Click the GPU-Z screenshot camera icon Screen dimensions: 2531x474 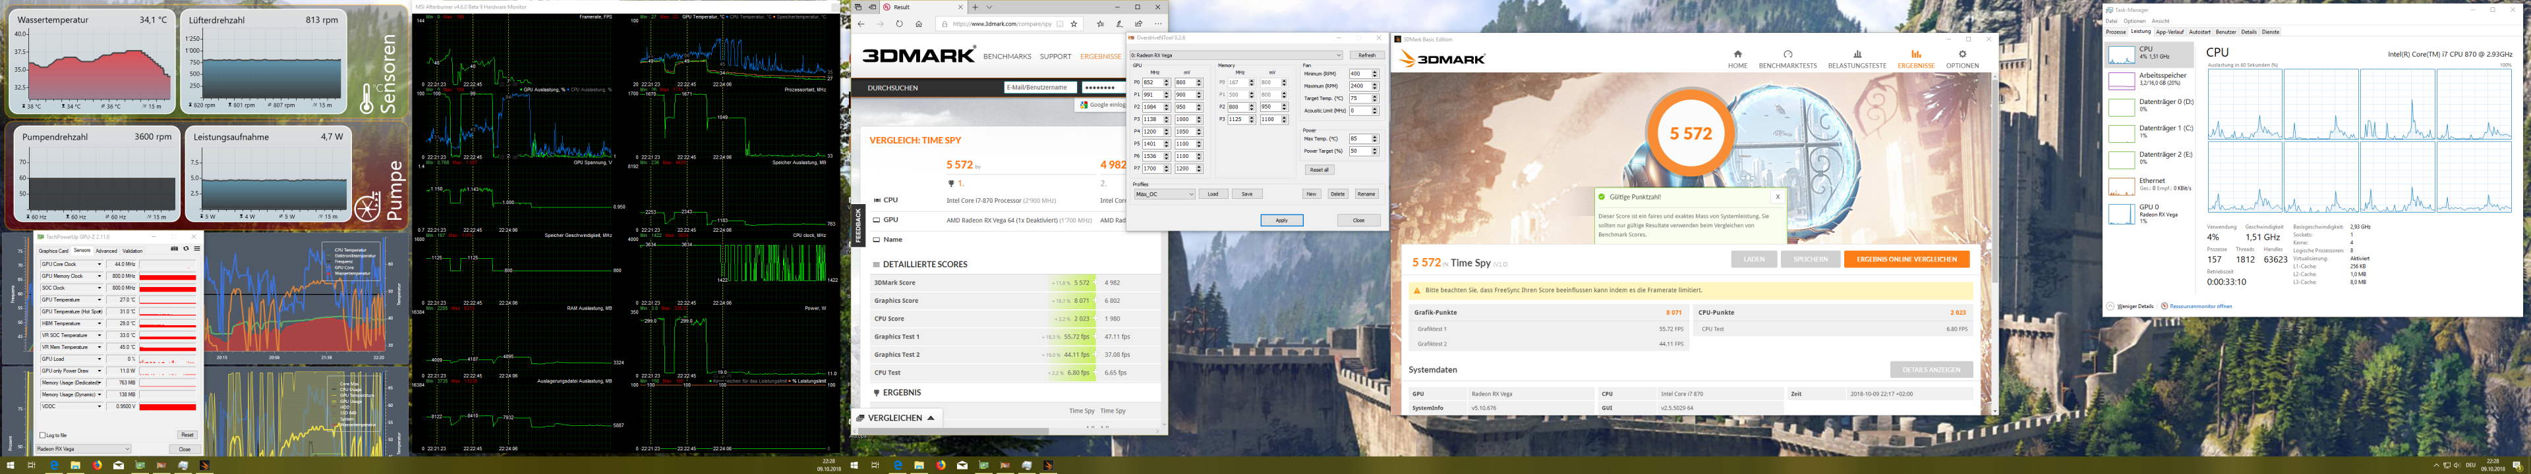click(175, 250)
